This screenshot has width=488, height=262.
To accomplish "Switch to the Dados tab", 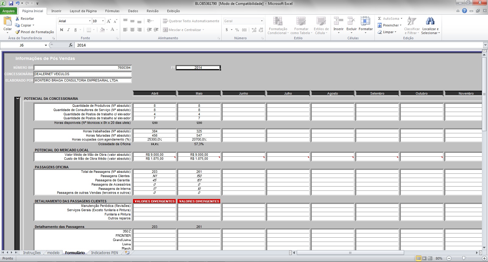I will (133, 11).
